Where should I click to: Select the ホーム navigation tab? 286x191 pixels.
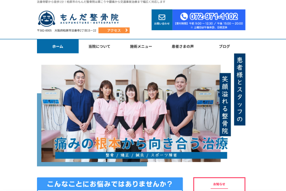point(58,46)
